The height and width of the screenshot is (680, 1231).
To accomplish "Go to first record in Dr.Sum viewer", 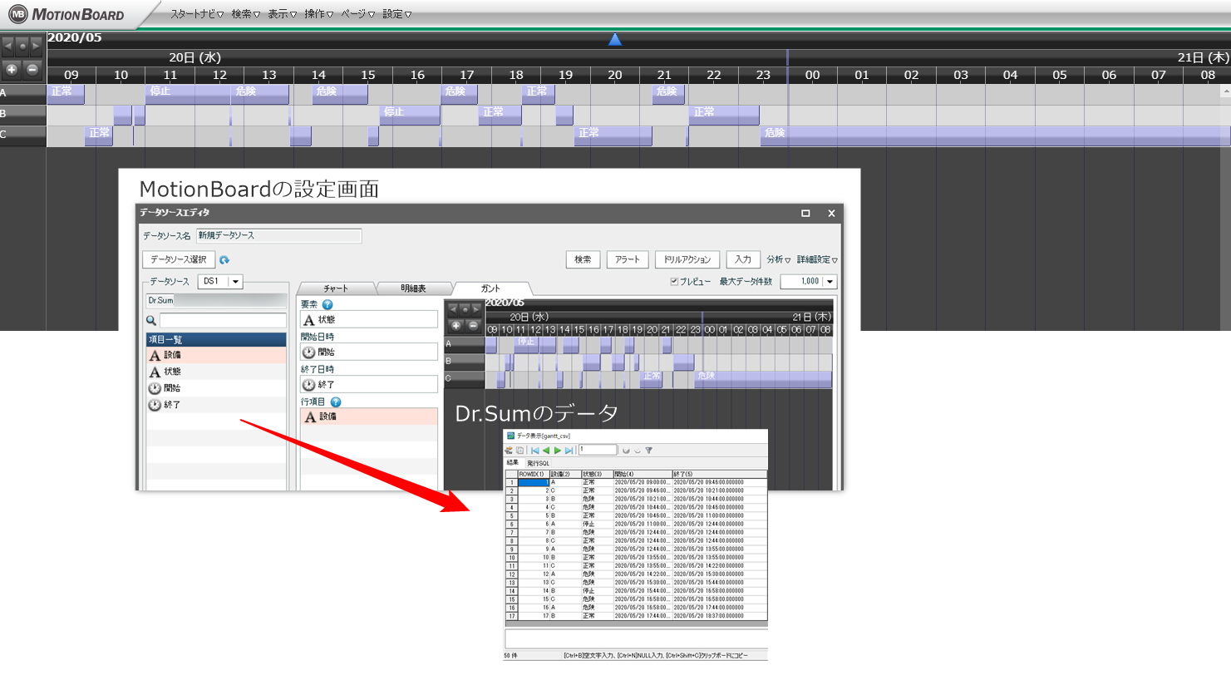I will pos(535,451).
